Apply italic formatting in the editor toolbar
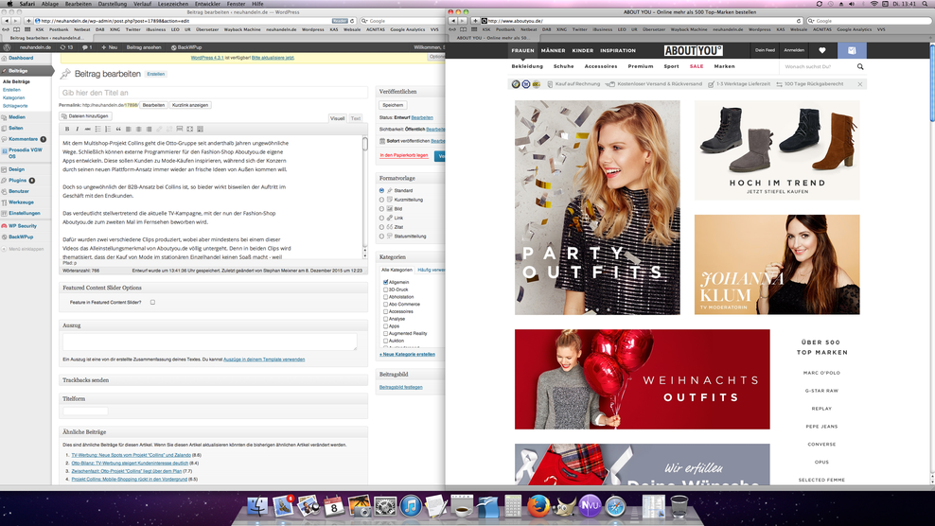 click(77, 129)
